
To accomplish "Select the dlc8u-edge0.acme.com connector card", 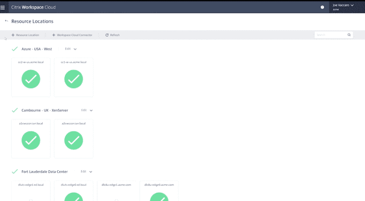I will tap(159, 191).
